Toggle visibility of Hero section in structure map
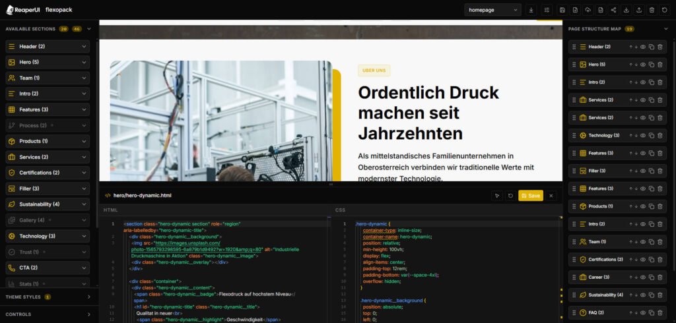The width and height of the screenshot is (676, 323). pyautogui.click(x=643, y=65)
